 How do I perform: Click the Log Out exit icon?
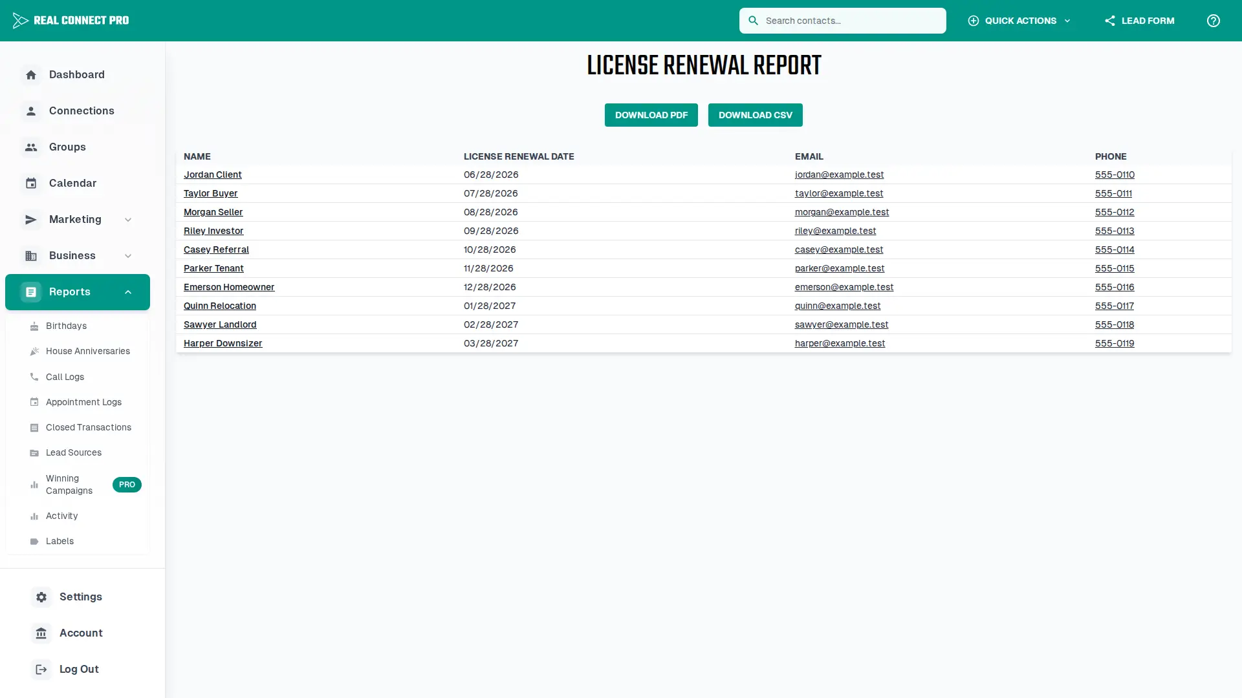click(x=41, y=670)
